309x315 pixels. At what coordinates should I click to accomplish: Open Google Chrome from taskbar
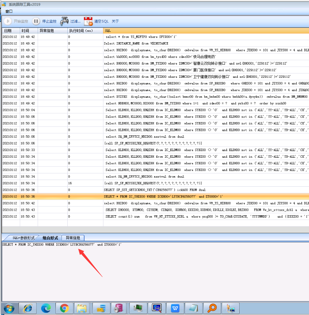(64, 308)
